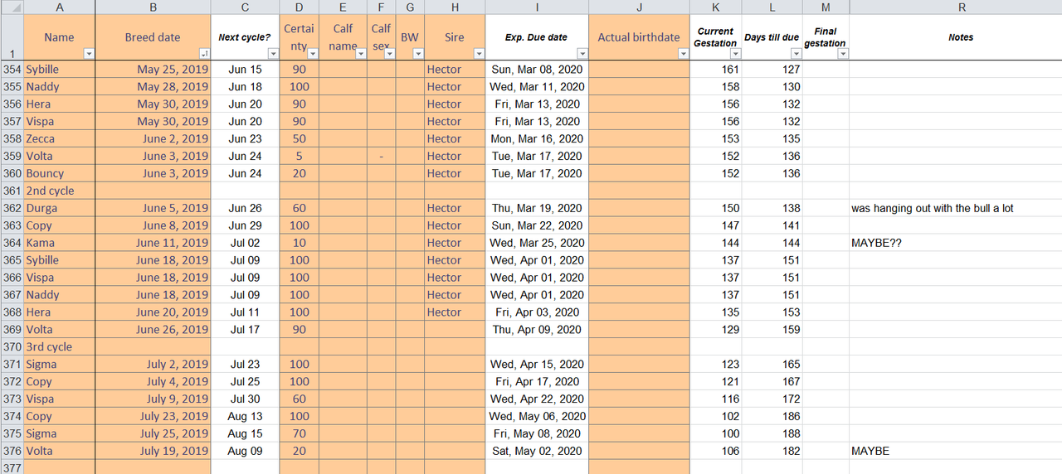Select row 361 by its row number

(x=12, y=191)
